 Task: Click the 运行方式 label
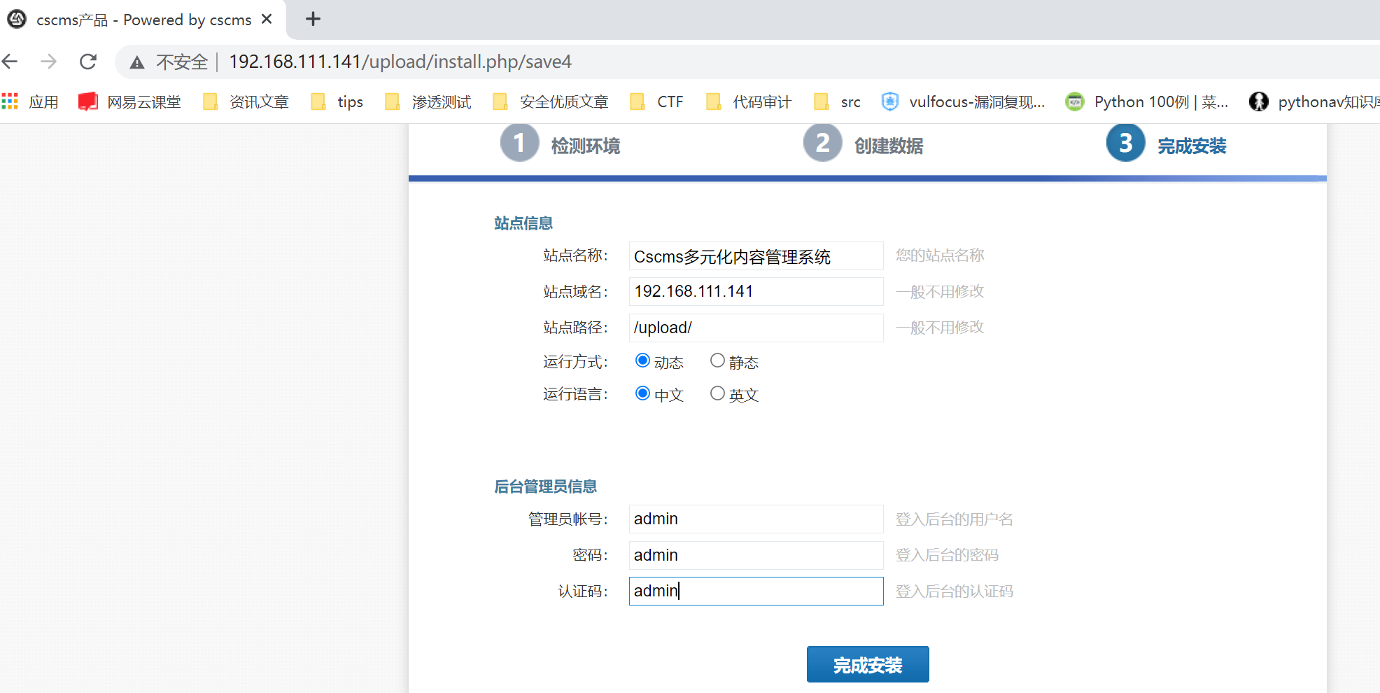tap(575, 362)
